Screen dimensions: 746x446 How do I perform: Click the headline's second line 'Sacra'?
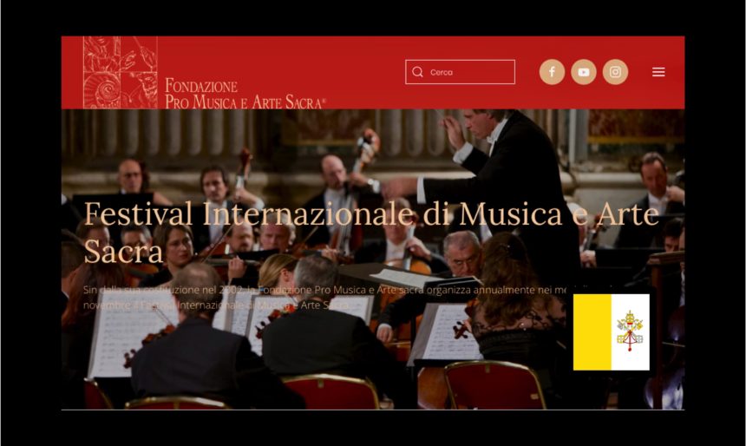click(x=123, y=251)
